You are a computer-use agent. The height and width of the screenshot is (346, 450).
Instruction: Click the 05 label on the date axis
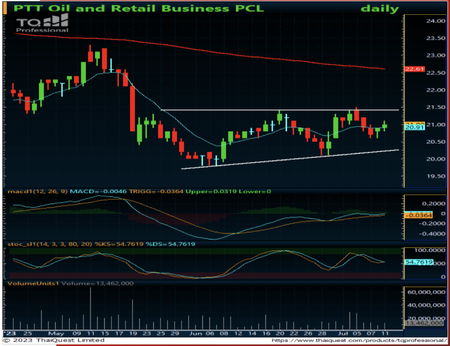pos(357,333)
